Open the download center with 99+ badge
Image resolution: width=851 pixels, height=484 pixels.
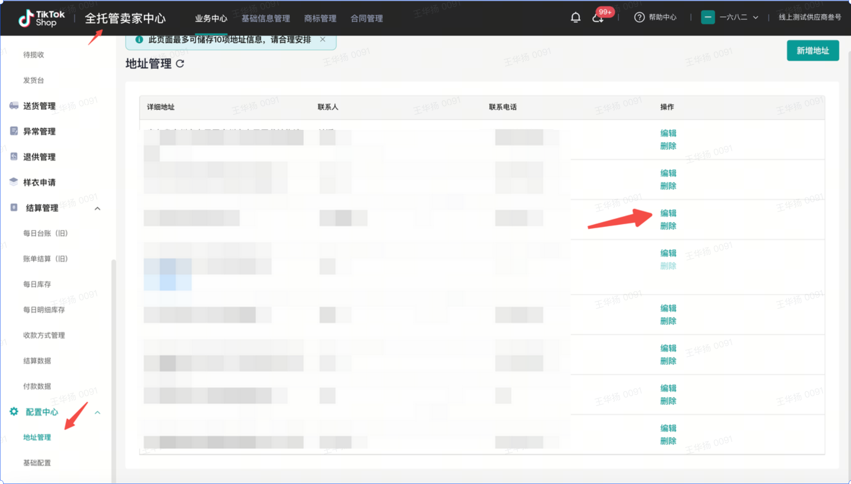click(598, 18)
